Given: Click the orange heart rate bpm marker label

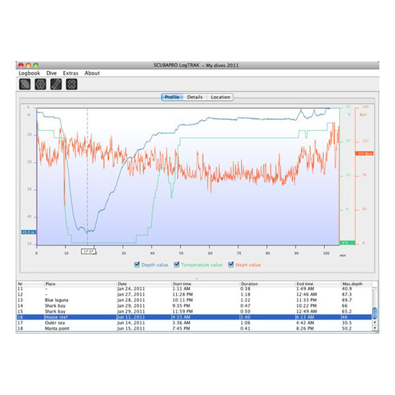Looking at the screenshot, I should coord(364,153).
